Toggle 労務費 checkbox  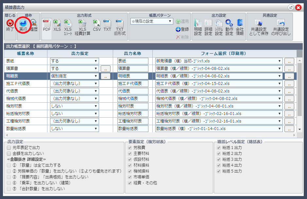click(x=130, y=147)
